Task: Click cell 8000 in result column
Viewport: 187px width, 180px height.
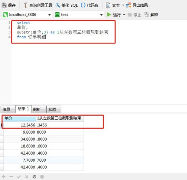Action: click(x=60, y=132)
